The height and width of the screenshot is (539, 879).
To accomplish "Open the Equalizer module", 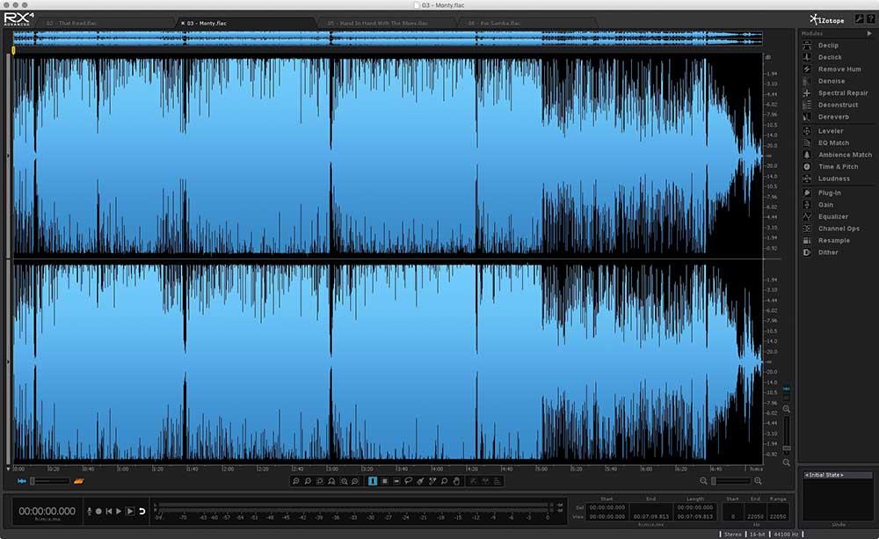I will (x=832, y=217).
